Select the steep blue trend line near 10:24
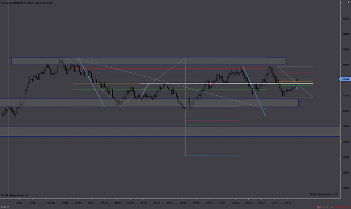This screenshot has height=209, width=351. coord(254,91)
